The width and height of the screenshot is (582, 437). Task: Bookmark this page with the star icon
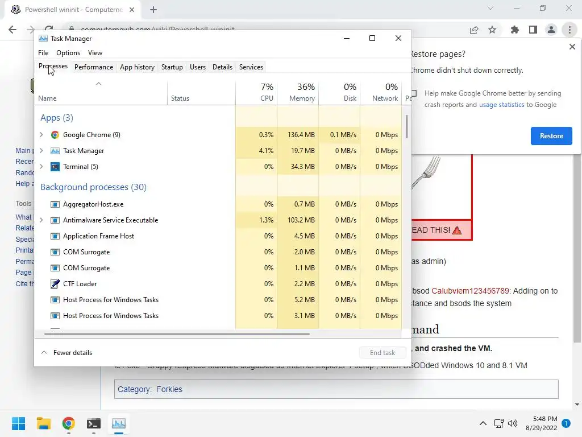point(492,30)
